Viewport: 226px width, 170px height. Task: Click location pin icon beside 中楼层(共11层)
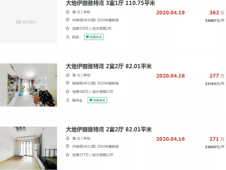point(67,146)
